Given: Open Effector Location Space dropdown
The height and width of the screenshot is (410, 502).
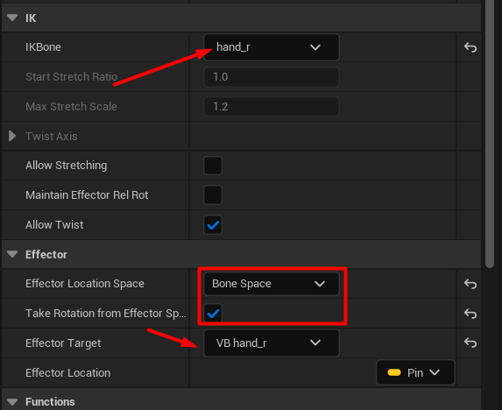Looking at the screenshot, I should point(272,284).
